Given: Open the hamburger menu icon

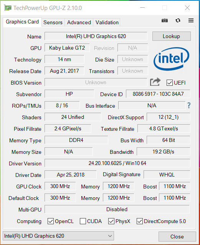Looking at the screenshot, I should (191, 20).
